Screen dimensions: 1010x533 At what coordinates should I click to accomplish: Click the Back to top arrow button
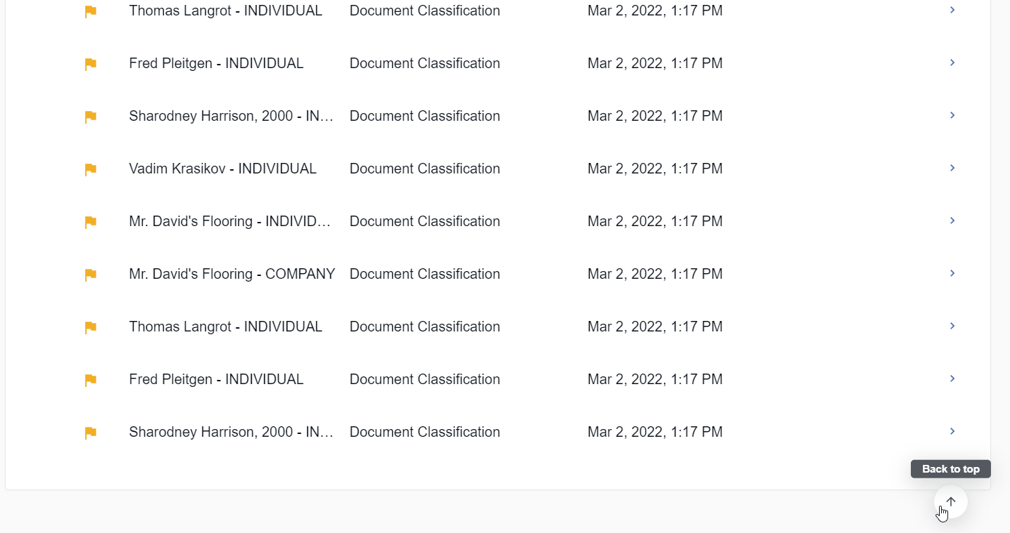(951, 501)
